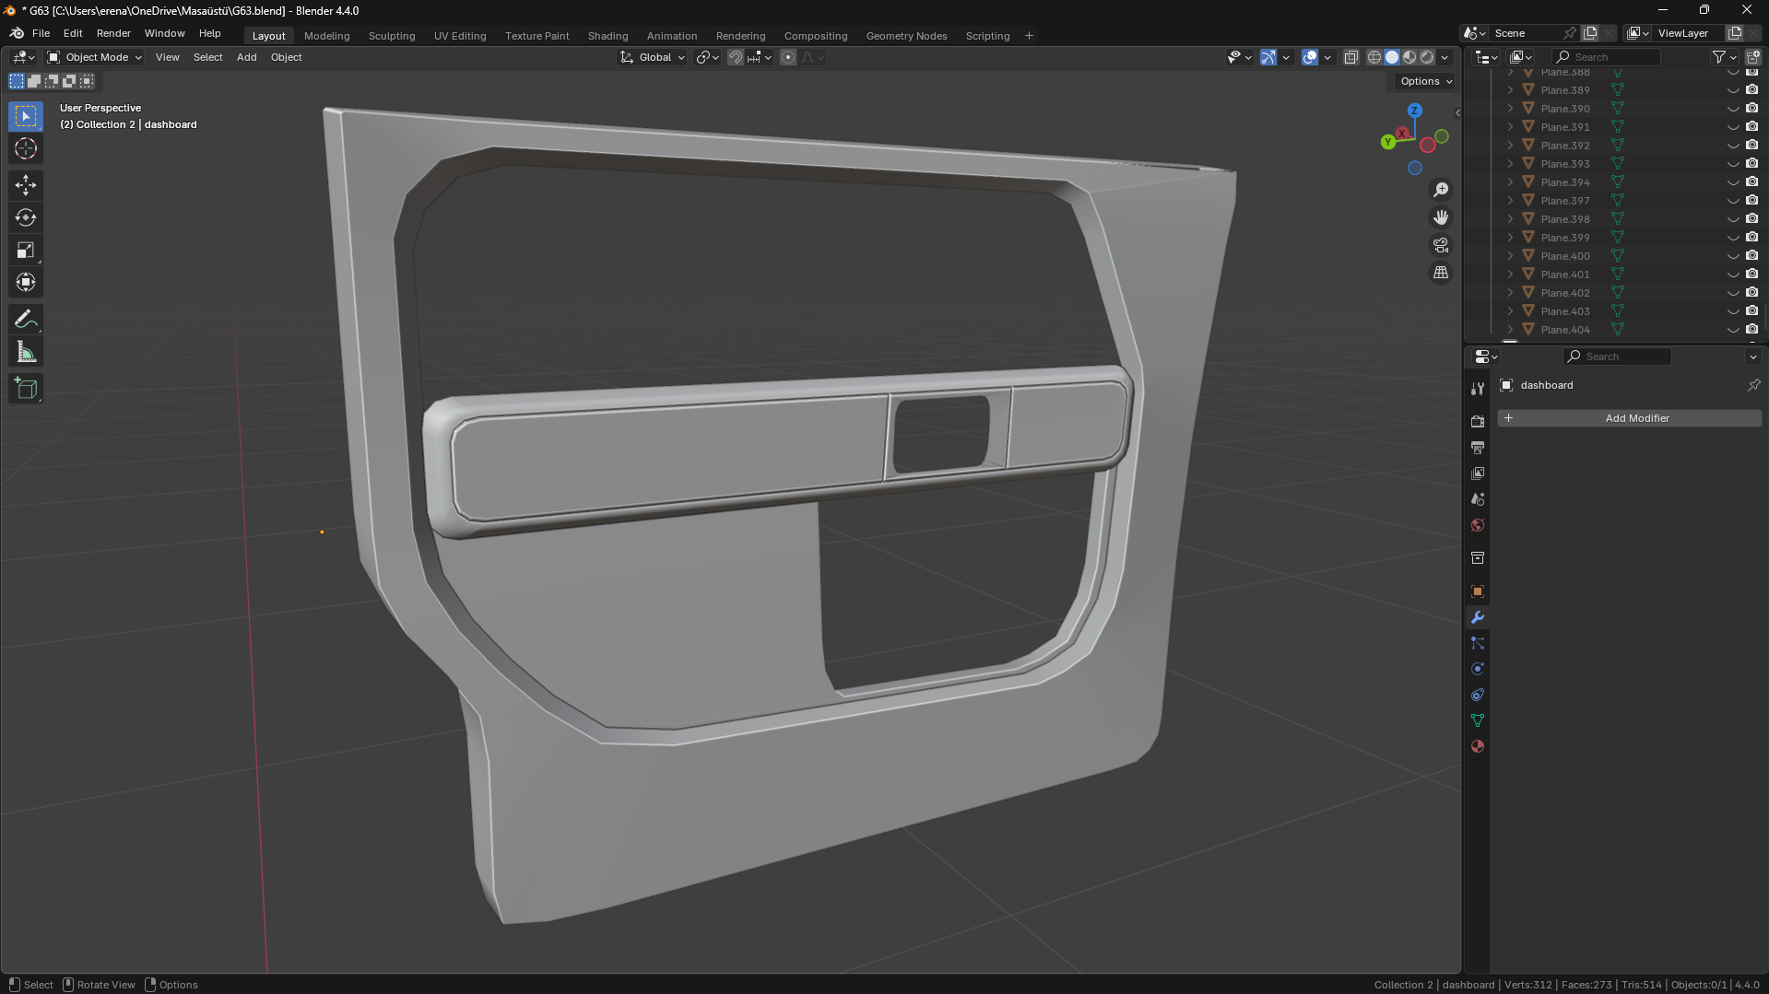Toggle render visibility of Plane.394

click(1751, 182)
